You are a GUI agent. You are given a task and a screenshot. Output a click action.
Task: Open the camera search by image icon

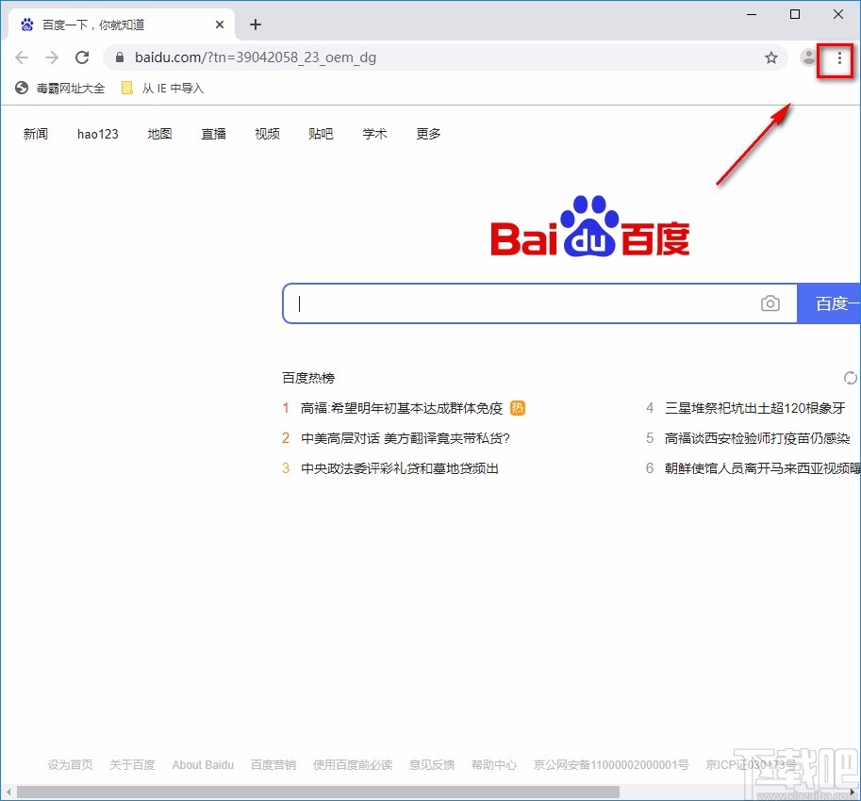[x=770, y=302]
